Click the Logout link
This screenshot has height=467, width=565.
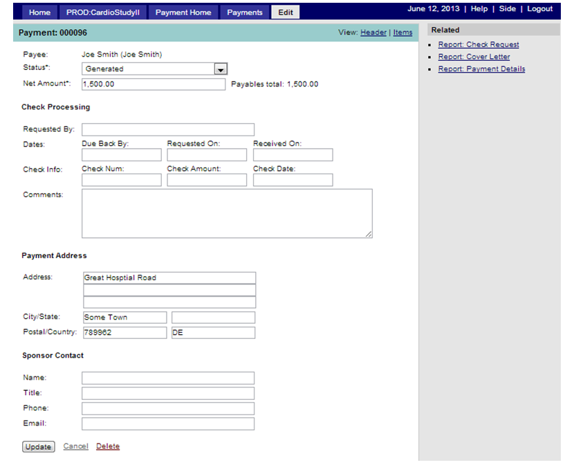coord(539,9)
